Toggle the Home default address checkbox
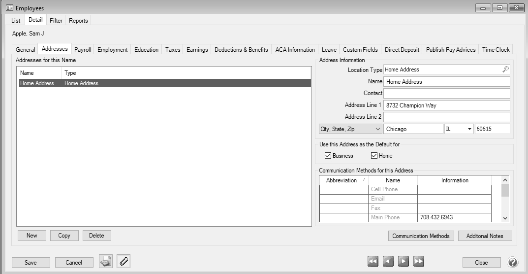528x274 pixels. click(374, 156)
